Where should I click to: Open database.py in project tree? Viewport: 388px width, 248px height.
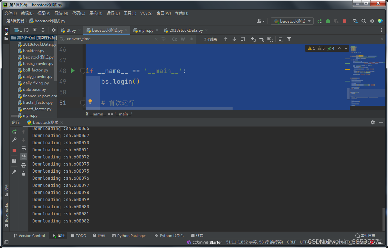pos(34,90)
